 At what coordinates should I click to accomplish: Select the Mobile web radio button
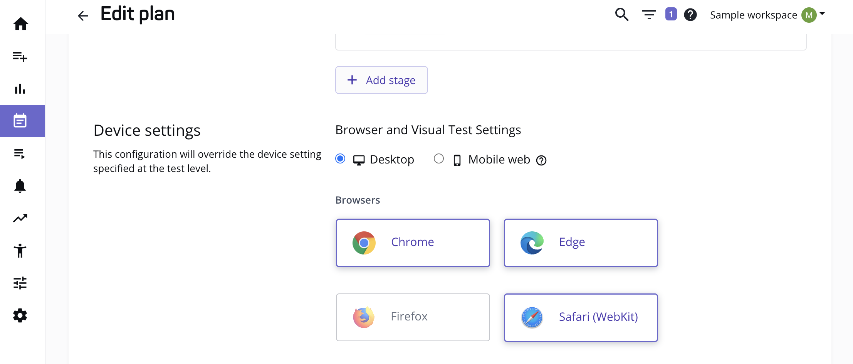click(439, 158)
